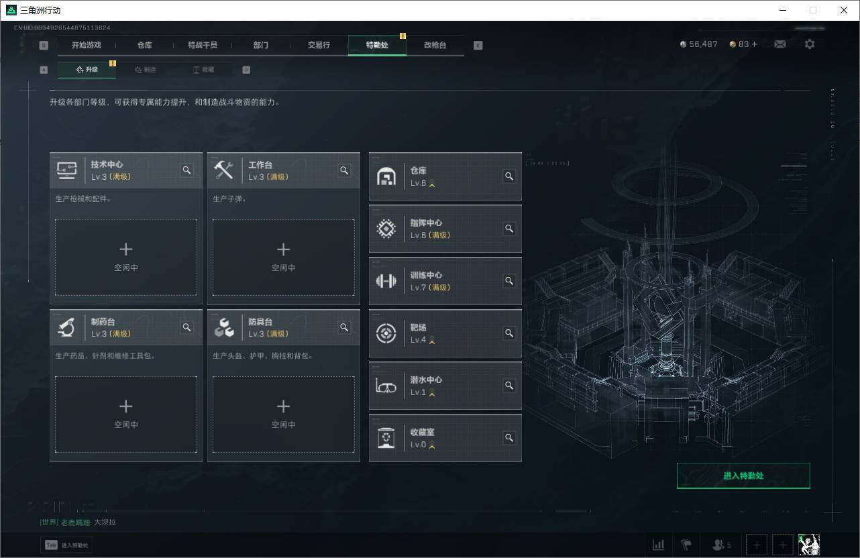Open stats chart icon in bottom bar
Viewport: 860px width, 558px height.
(x=657, y=545)
